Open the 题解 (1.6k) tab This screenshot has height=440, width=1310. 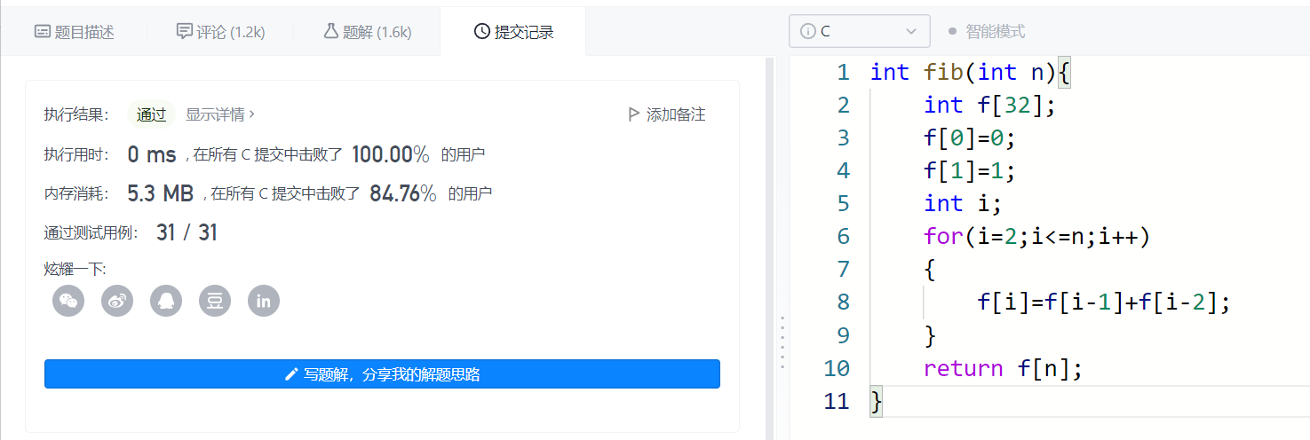[x=367, y=32]
